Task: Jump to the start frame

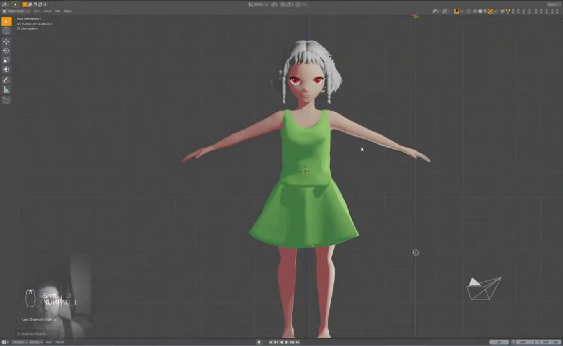Action: (x=271, y=342)
